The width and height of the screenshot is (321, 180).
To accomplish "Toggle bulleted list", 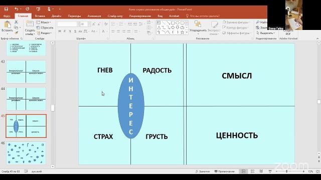I will 114,24.
